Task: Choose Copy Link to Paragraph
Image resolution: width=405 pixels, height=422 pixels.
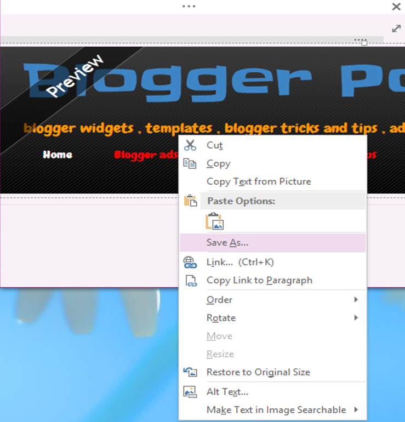Action: point(273,281)
